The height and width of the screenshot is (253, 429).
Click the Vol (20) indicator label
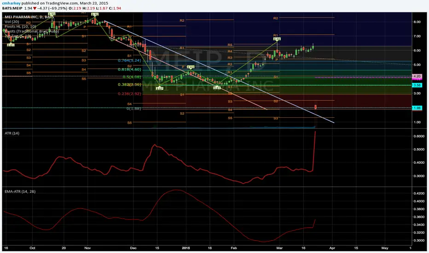click(12, 22)
